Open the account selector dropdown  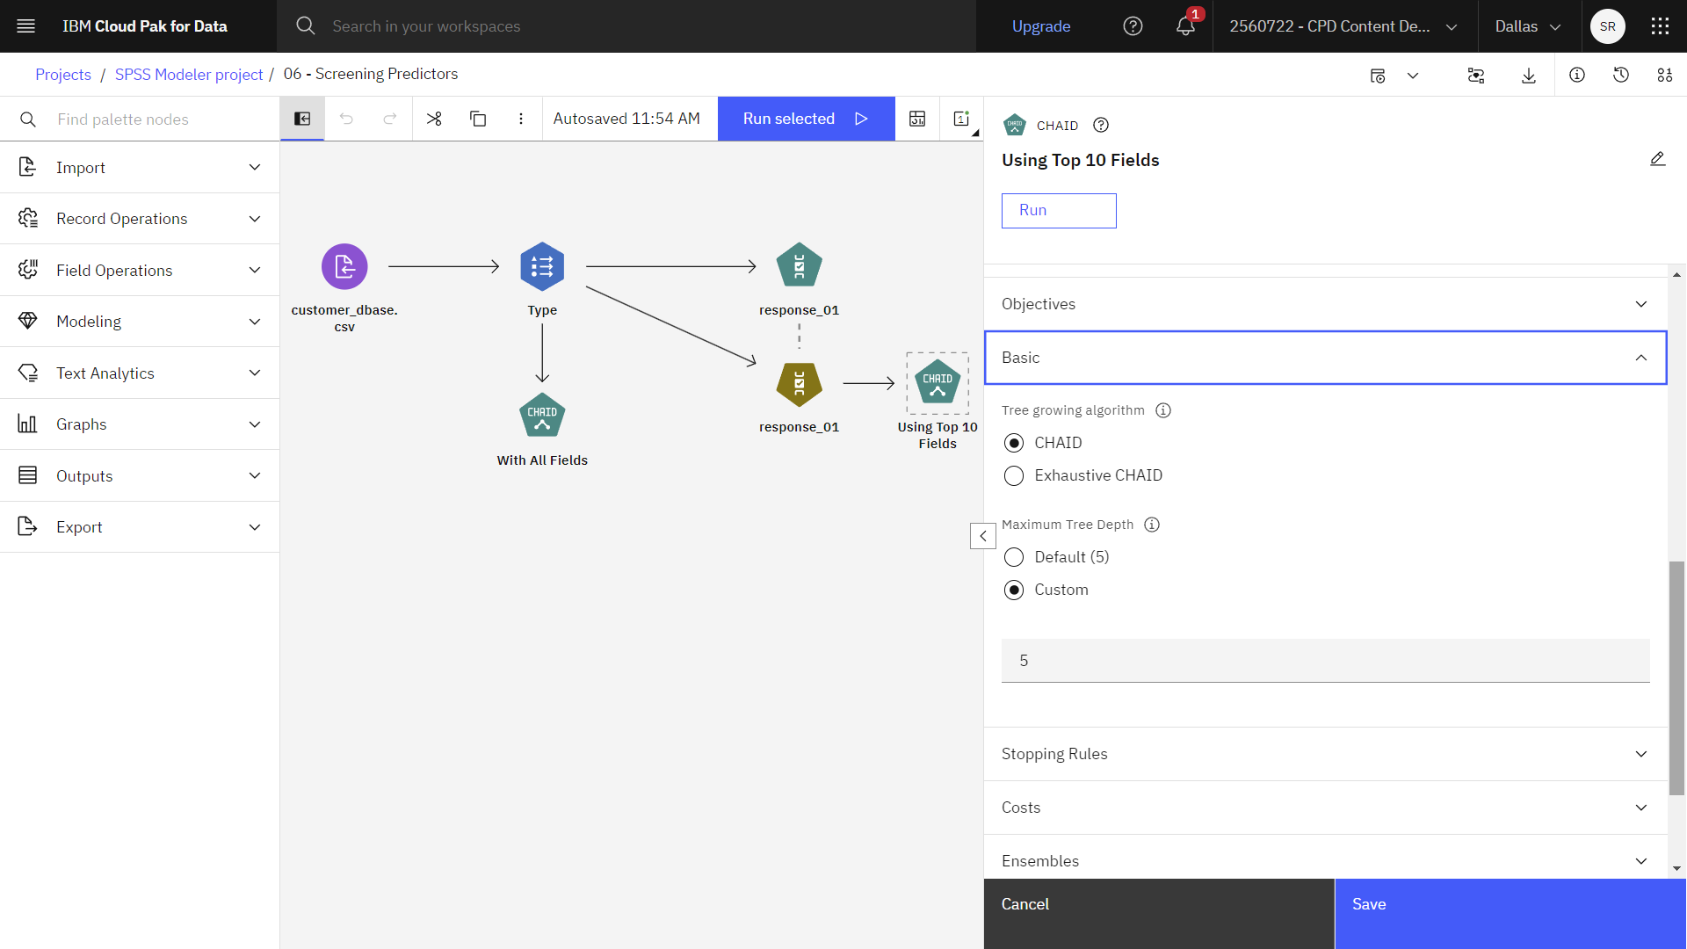point(1344,26)
